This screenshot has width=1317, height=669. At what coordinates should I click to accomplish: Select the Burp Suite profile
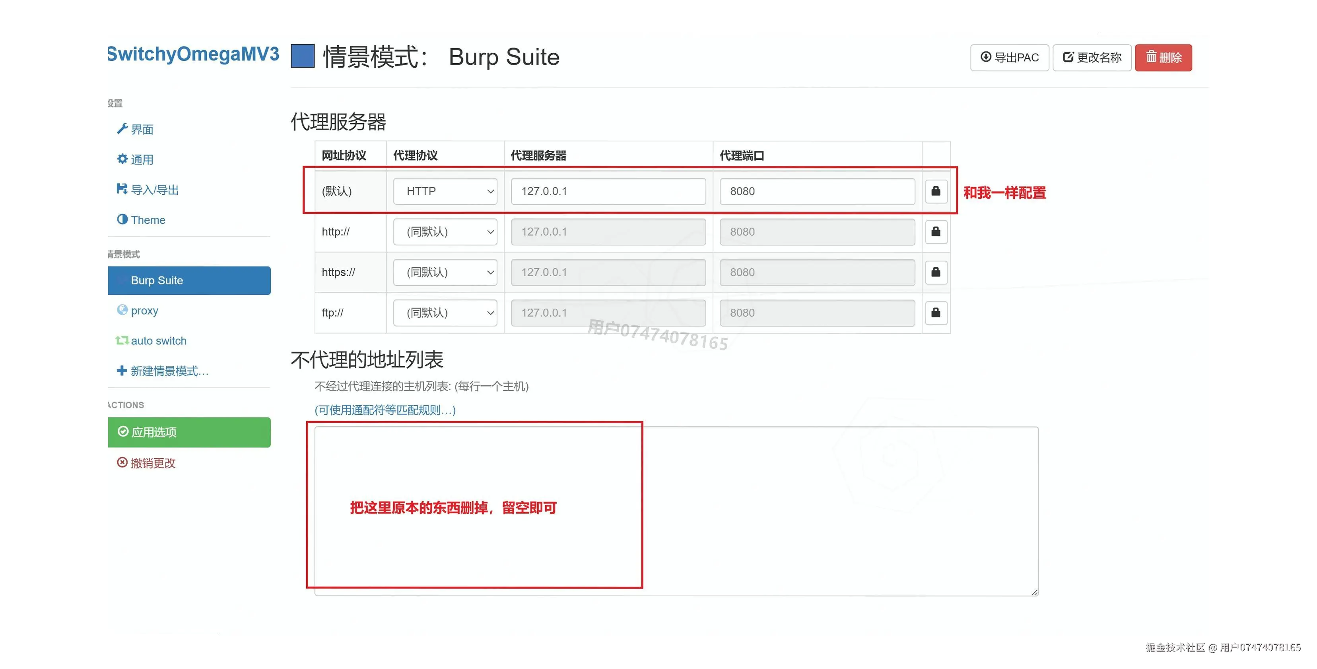click(189, 280)
